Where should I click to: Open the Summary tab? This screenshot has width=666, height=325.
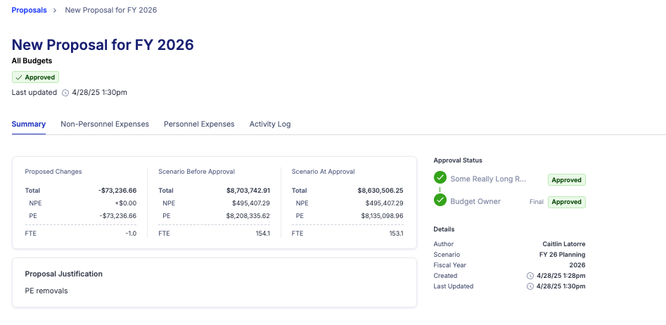coord(29,124)
